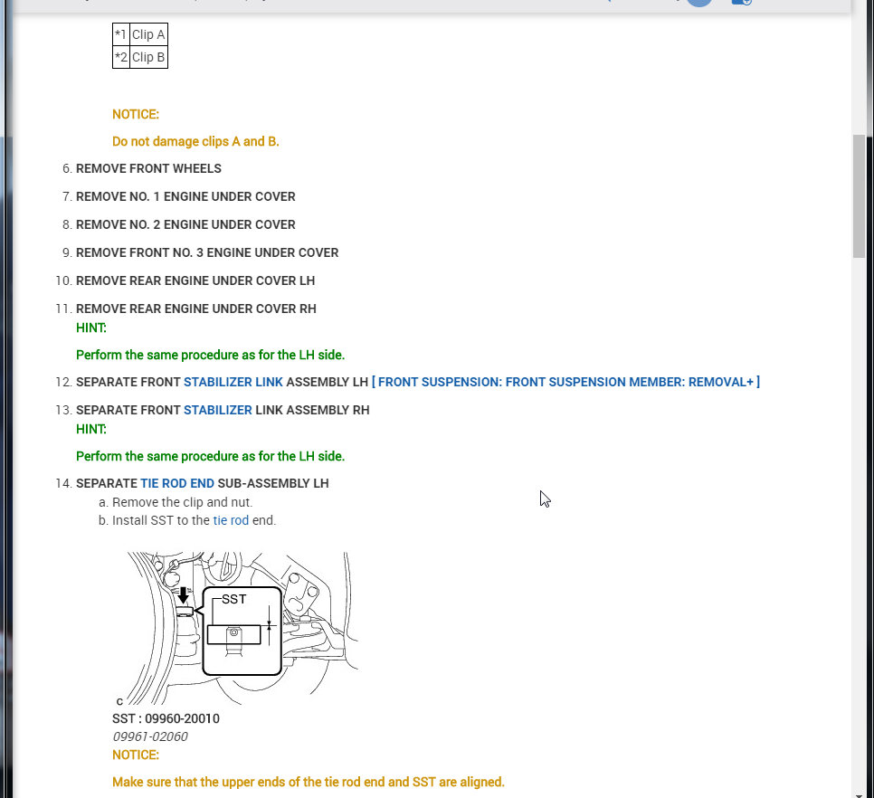Click the italic part number '09961-02060'
This screenshot has height=798, width=874.
[150, 736]
